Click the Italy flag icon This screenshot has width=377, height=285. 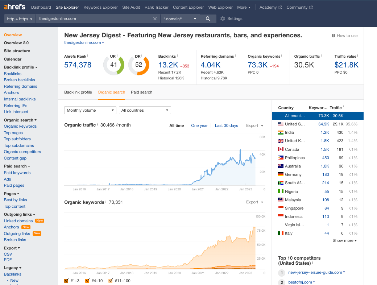click(281, 233)
